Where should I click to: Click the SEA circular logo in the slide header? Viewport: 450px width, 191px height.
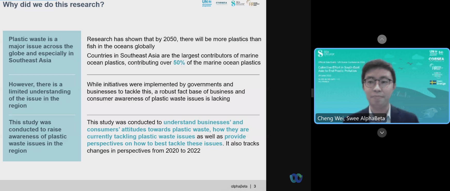coord(238,3)
